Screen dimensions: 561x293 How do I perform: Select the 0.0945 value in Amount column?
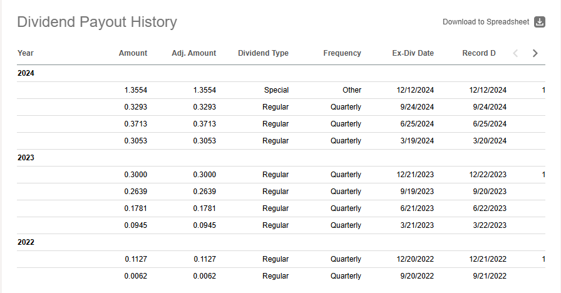coord(136,225)
